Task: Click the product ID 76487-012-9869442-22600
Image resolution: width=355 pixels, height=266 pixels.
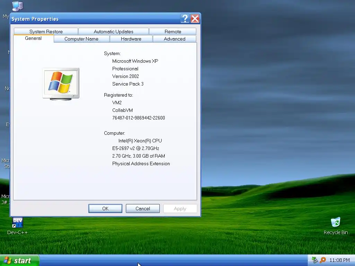Action: point(139,118)
